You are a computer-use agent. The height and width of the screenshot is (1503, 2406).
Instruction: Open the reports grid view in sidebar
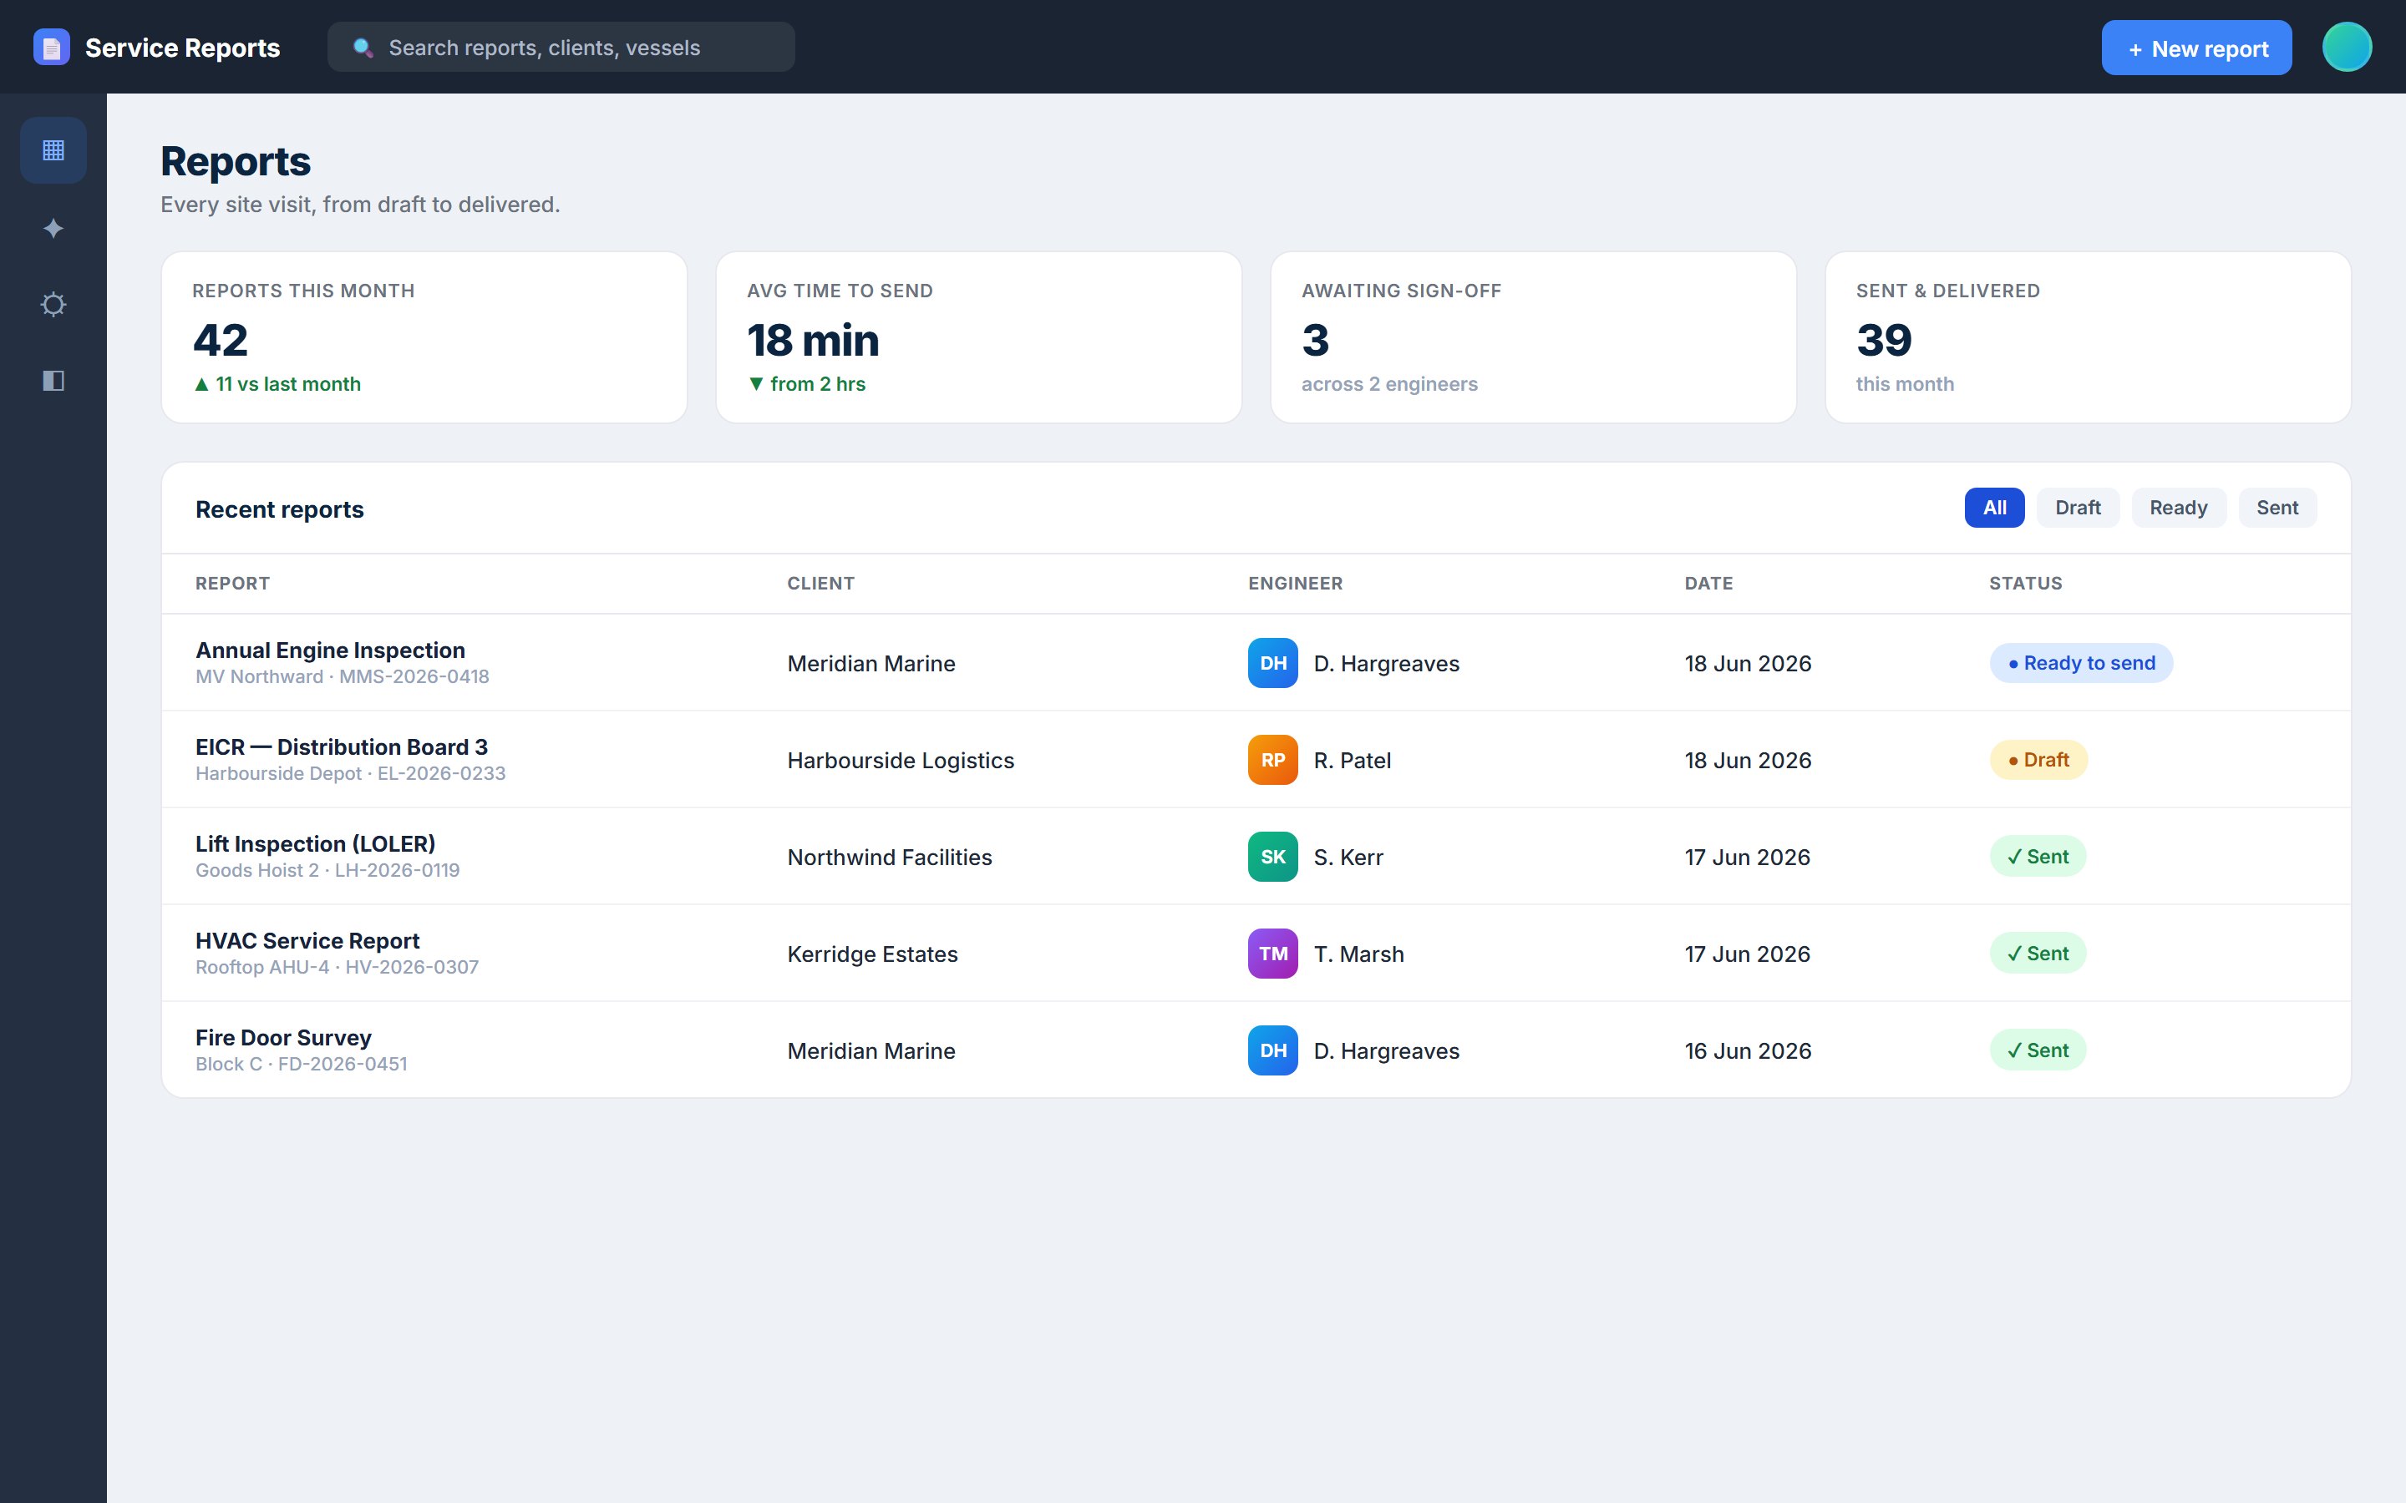point(53,150)
